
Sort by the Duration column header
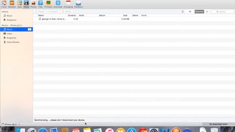coord(72,15)
